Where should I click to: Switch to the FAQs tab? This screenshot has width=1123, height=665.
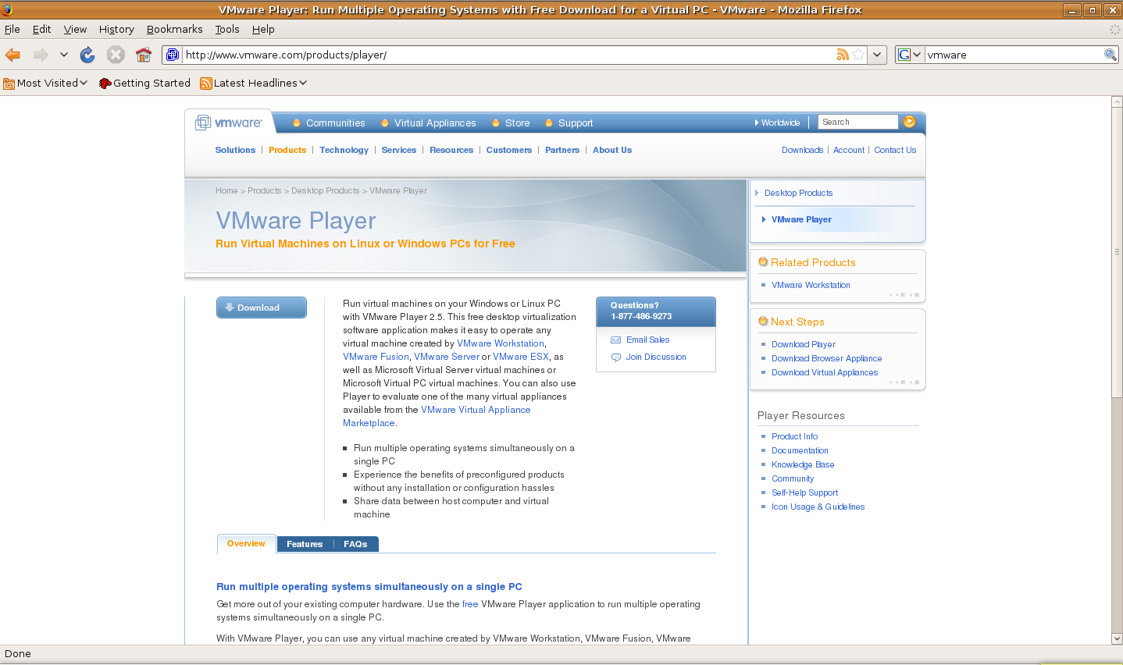(x=355, y=544)
